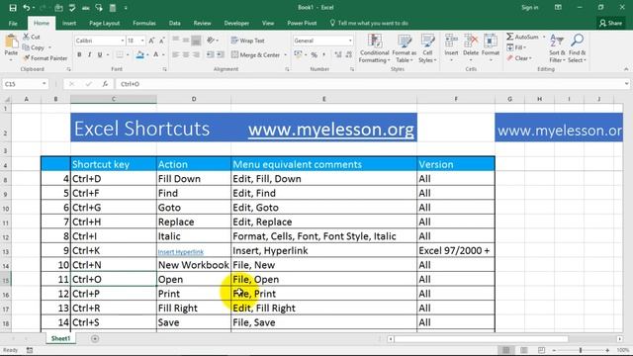Open the File menu
The height and width of the screenshot is (356, 633).
pos(13,24)
